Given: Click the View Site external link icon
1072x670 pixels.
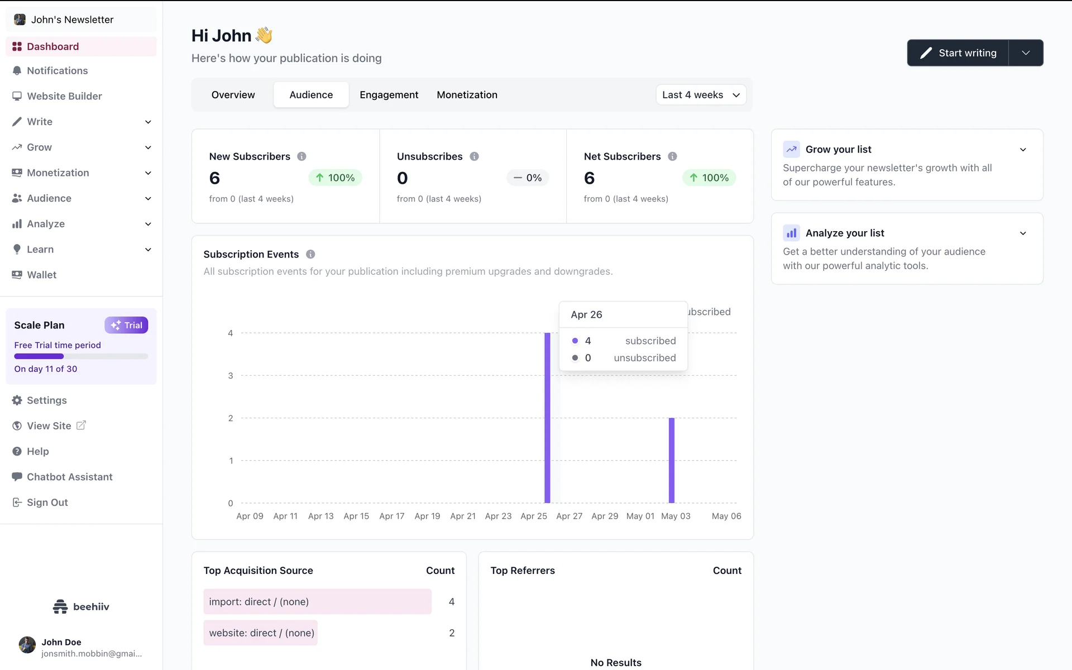Looking at the screenshot, I should [x=81, y=425].
